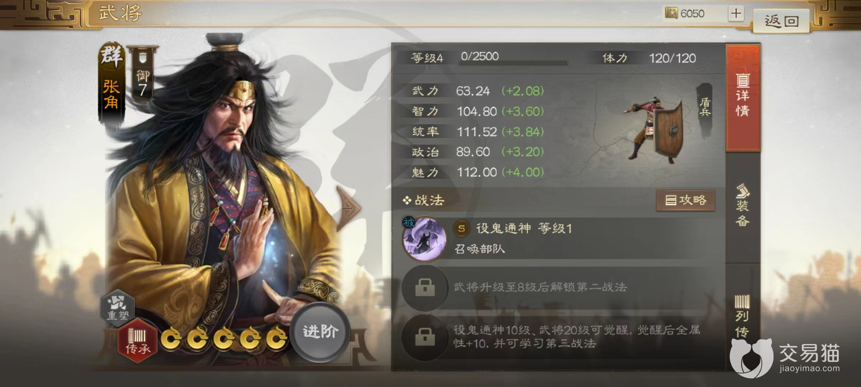Open the 装备 equipment tab
The height and width of the screenshot is (387, 861).
[x=743, y=206]
